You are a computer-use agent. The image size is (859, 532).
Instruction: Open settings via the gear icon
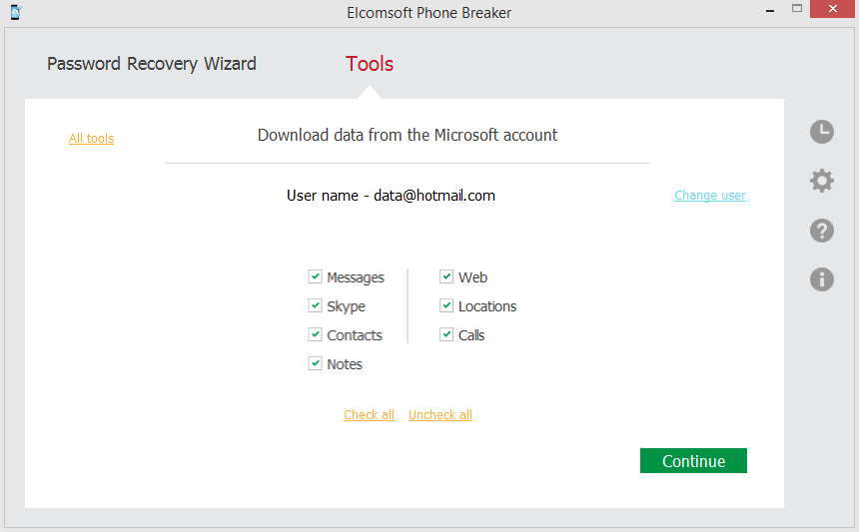point(821,181)
